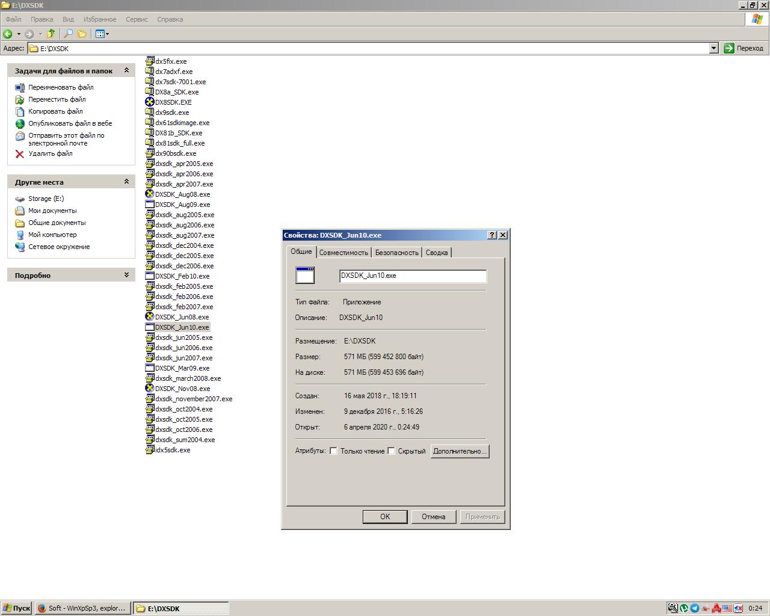Click the address bar path field

pos(369,48)
